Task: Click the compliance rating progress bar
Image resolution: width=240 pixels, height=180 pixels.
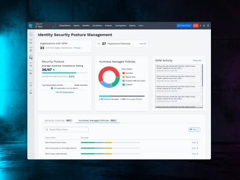Action: click(x=65, y=73)
